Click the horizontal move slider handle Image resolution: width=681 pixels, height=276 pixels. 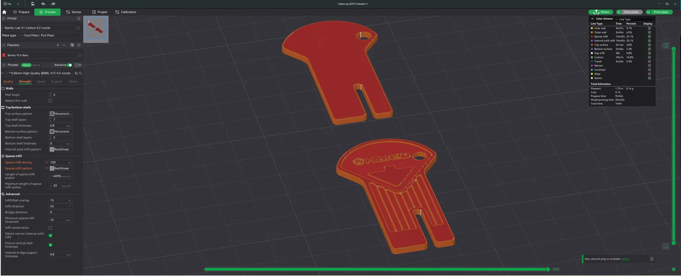point(548,269)
